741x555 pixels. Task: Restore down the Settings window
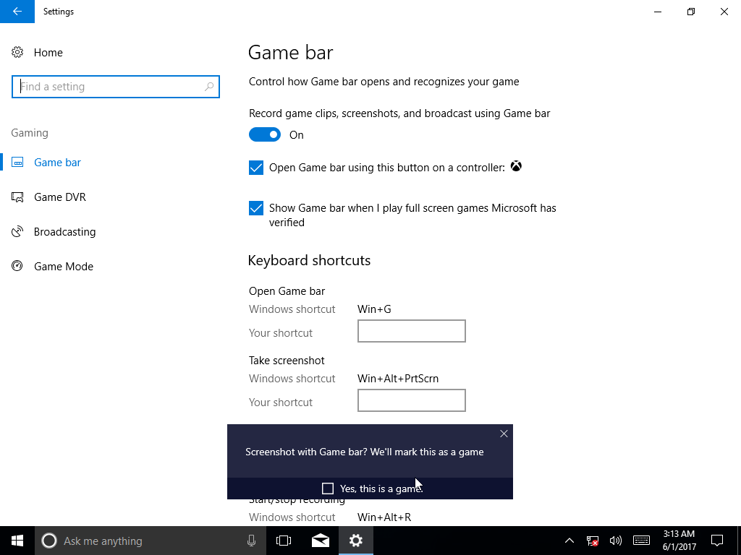click(x=691, y=12)
